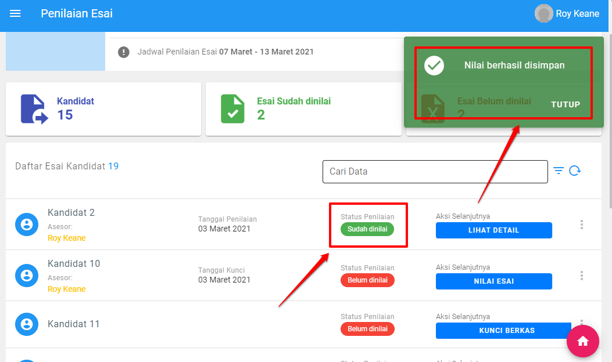Open more options for Kandidat 2
Viewport: 612px width, 362px height.
click(581, 225)
